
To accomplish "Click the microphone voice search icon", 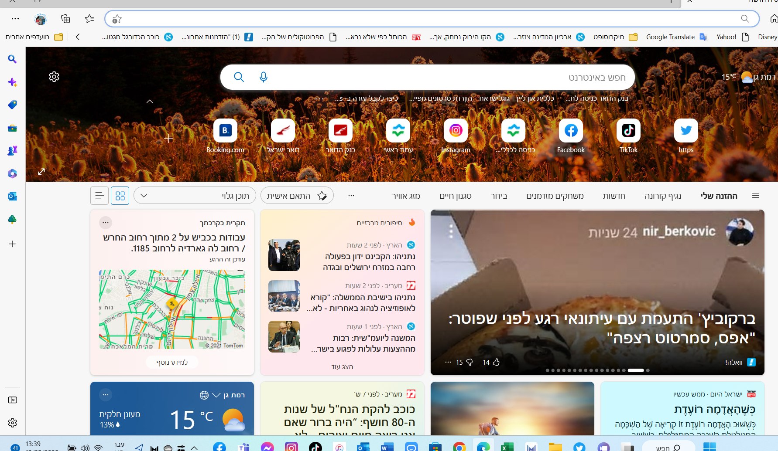I will [x=263, y=77].
